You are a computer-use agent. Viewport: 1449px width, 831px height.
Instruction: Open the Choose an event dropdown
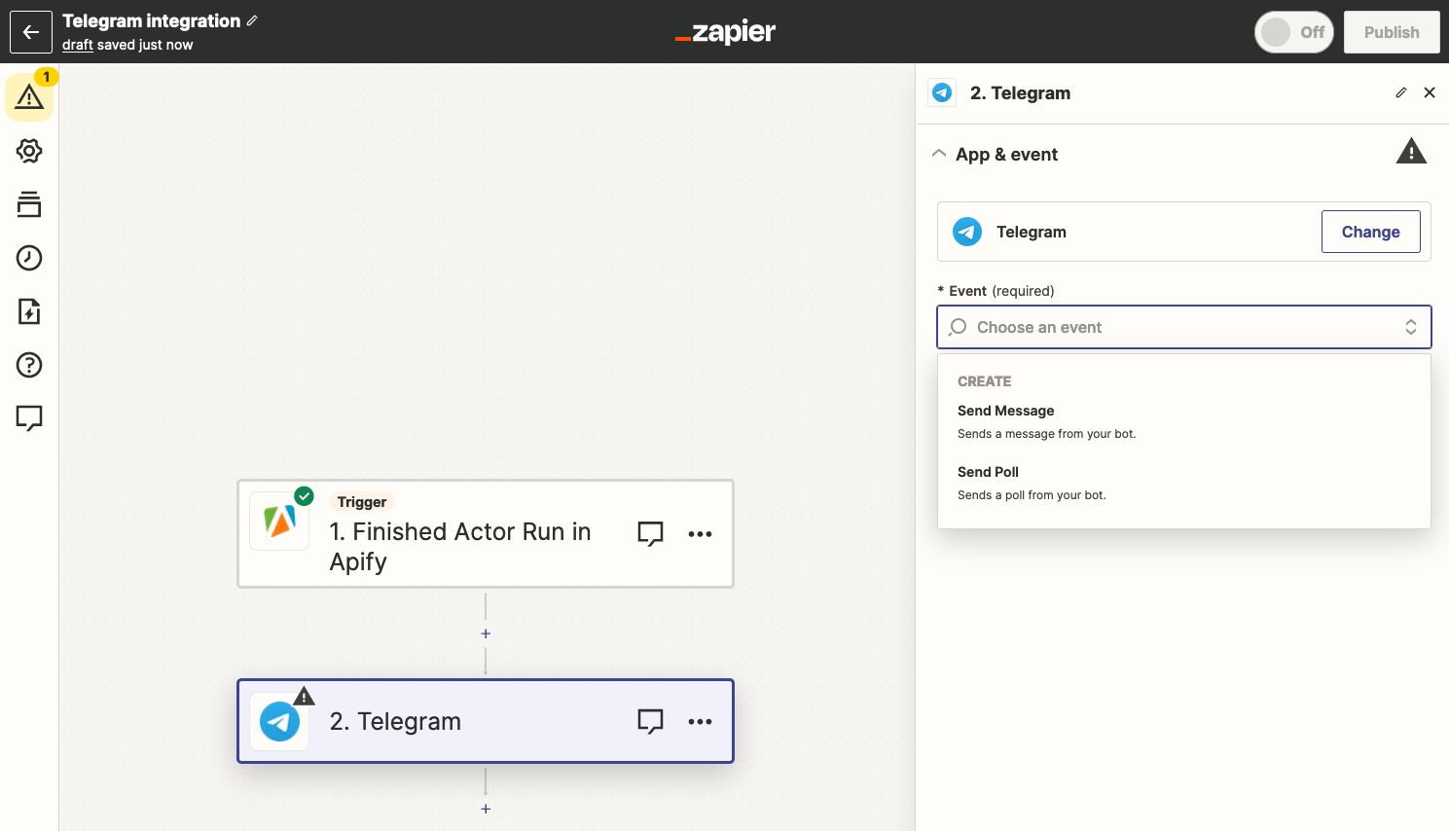[1183, 327]
